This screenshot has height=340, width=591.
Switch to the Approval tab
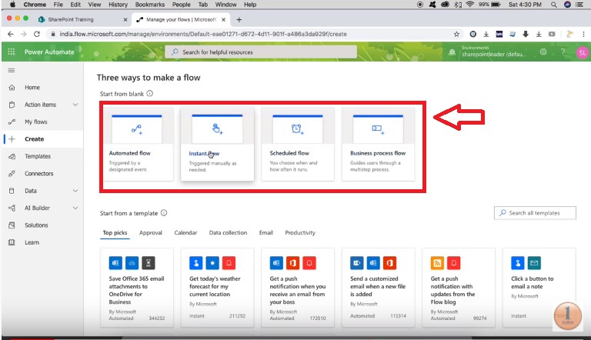coord(150,232)
